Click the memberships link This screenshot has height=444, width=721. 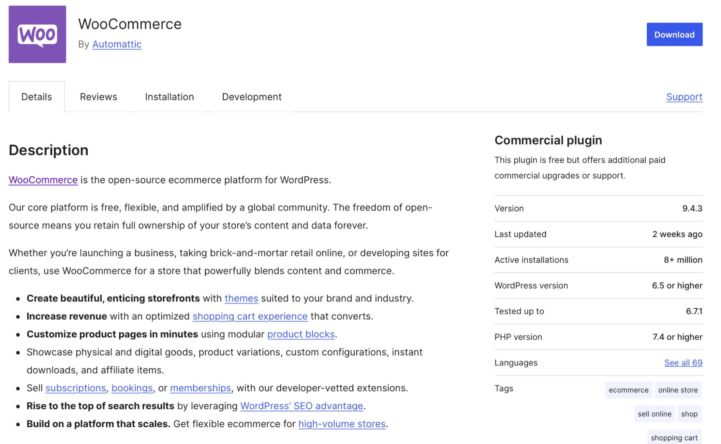tap(200, 388)
